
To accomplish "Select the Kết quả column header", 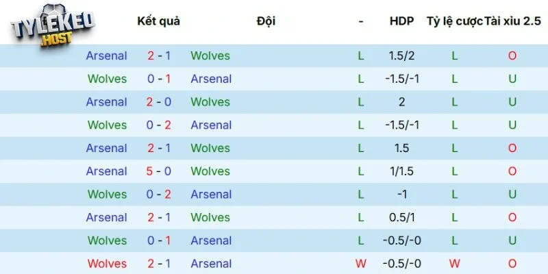I will pyautogui.click(x=158, y=21).
